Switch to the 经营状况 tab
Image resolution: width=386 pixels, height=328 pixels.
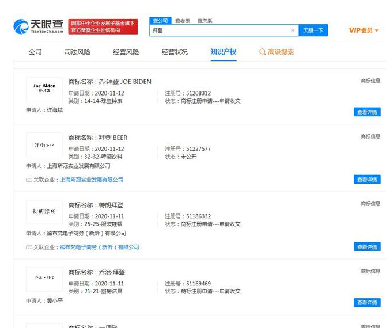(x=175, y=52)
